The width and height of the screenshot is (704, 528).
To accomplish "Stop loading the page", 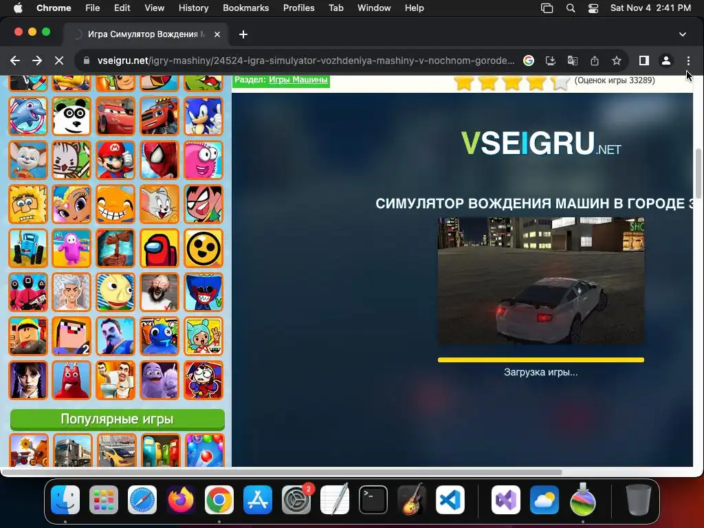I will click(x=59, y=60).
